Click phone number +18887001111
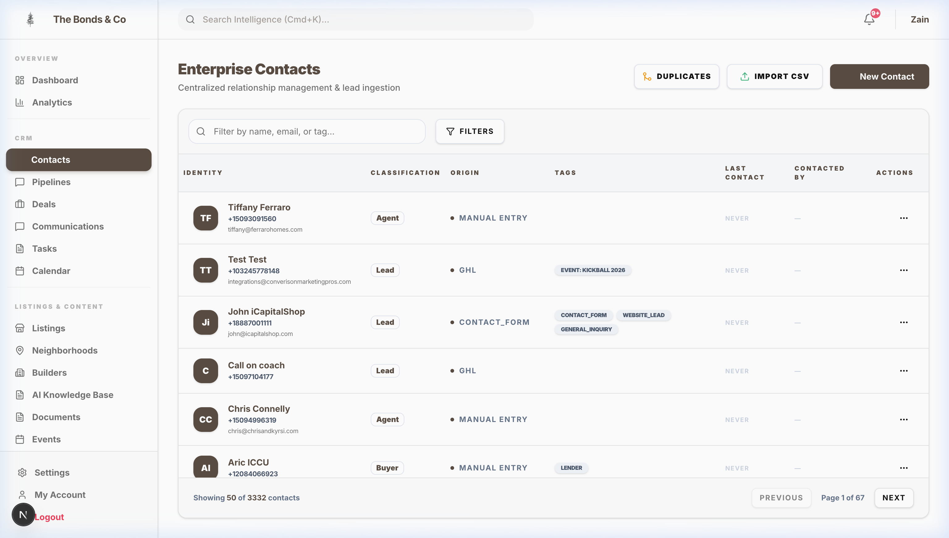 tap(250, 323)
